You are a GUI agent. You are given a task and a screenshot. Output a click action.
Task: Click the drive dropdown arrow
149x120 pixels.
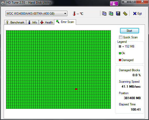(65, 14)
